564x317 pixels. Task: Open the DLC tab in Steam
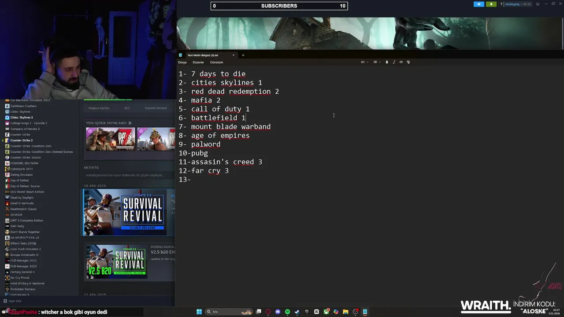127,108
